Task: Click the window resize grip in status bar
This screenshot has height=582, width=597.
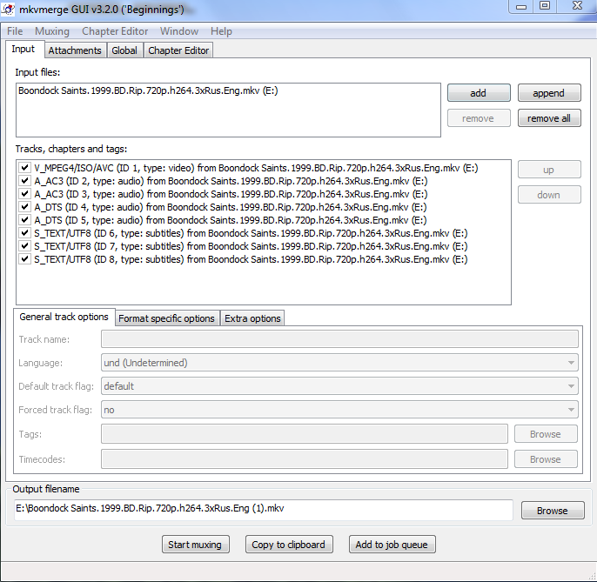Action: pos(592,576)
